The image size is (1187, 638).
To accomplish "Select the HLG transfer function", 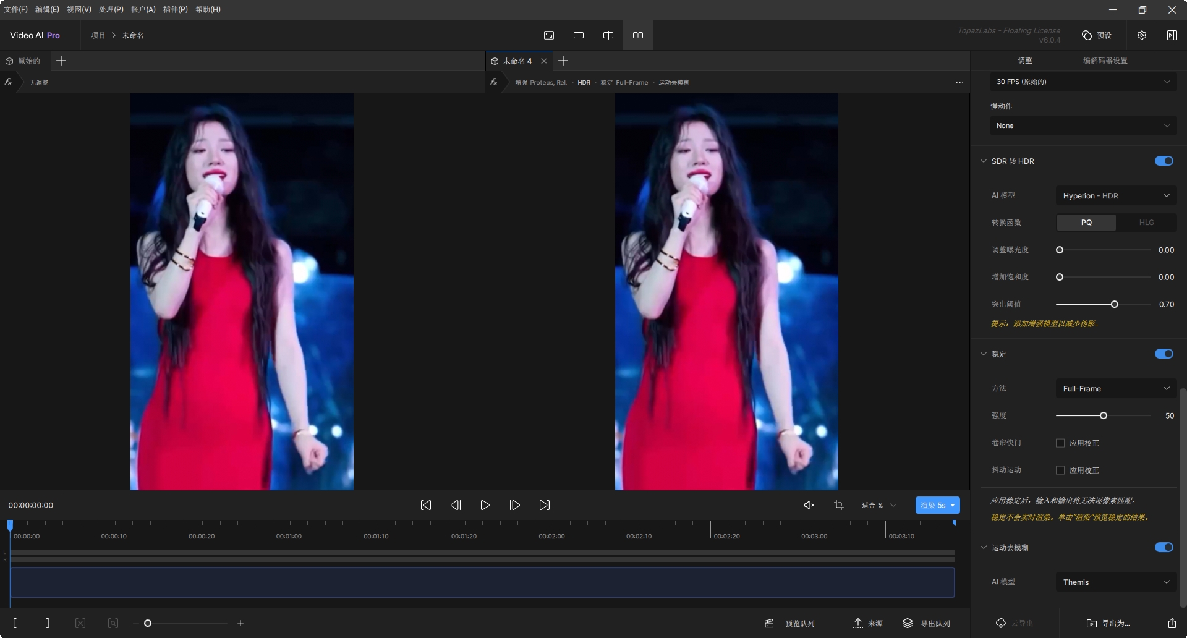I will point(1146,223).
